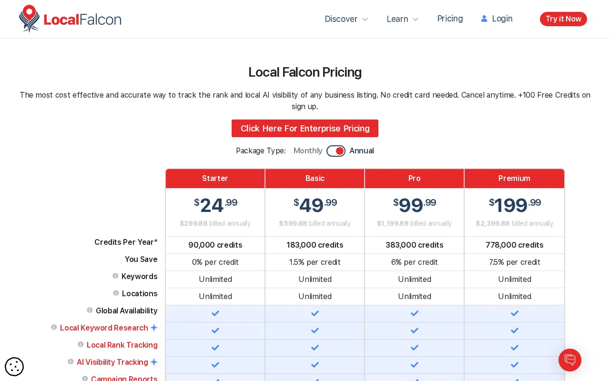Expand the Discover menu
This screenshot has width=610, height=381.
(346, 19)
